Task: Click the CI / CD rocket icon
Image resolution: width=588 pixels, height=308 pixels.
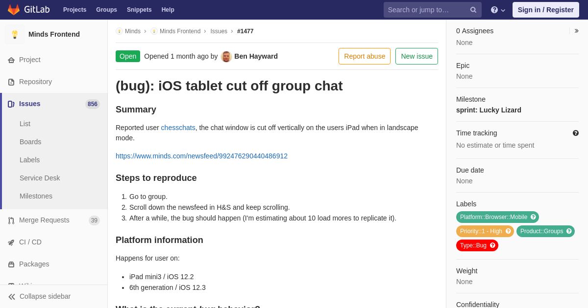Action: point(11,242)
